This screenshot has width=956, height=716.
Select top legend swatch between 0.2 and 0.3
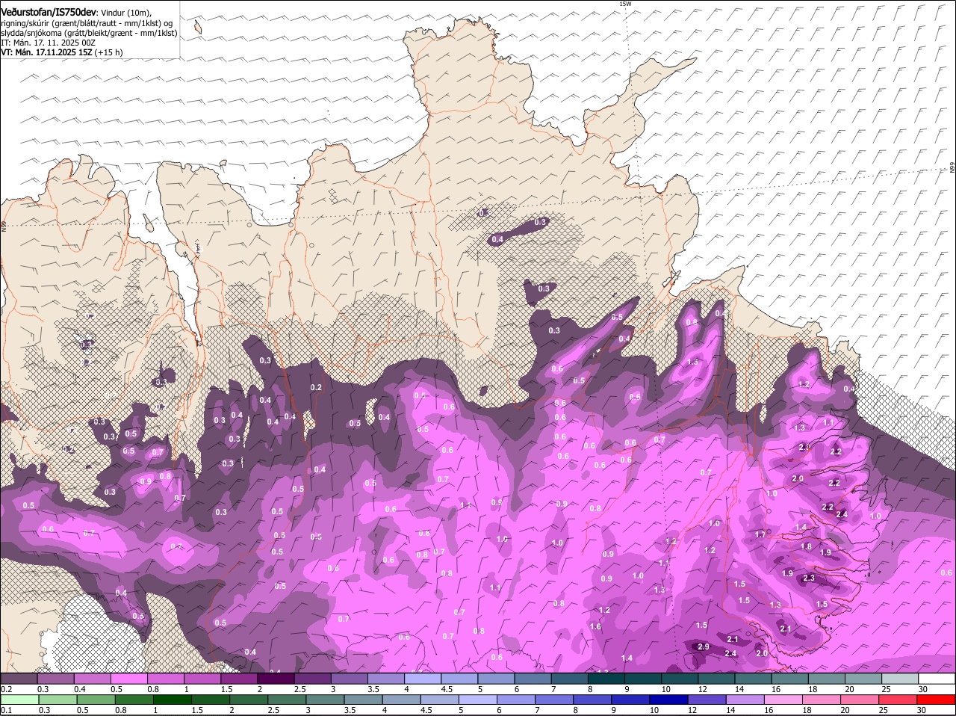pyautogui.click(x=19, y=679)
